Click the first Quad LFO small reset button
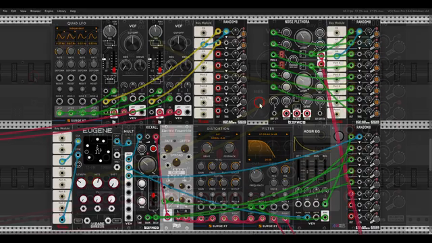 (59, 90)
